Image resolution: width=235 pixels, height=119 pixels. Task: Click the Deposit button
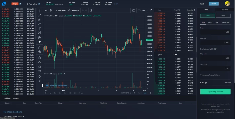pos(213,4)
